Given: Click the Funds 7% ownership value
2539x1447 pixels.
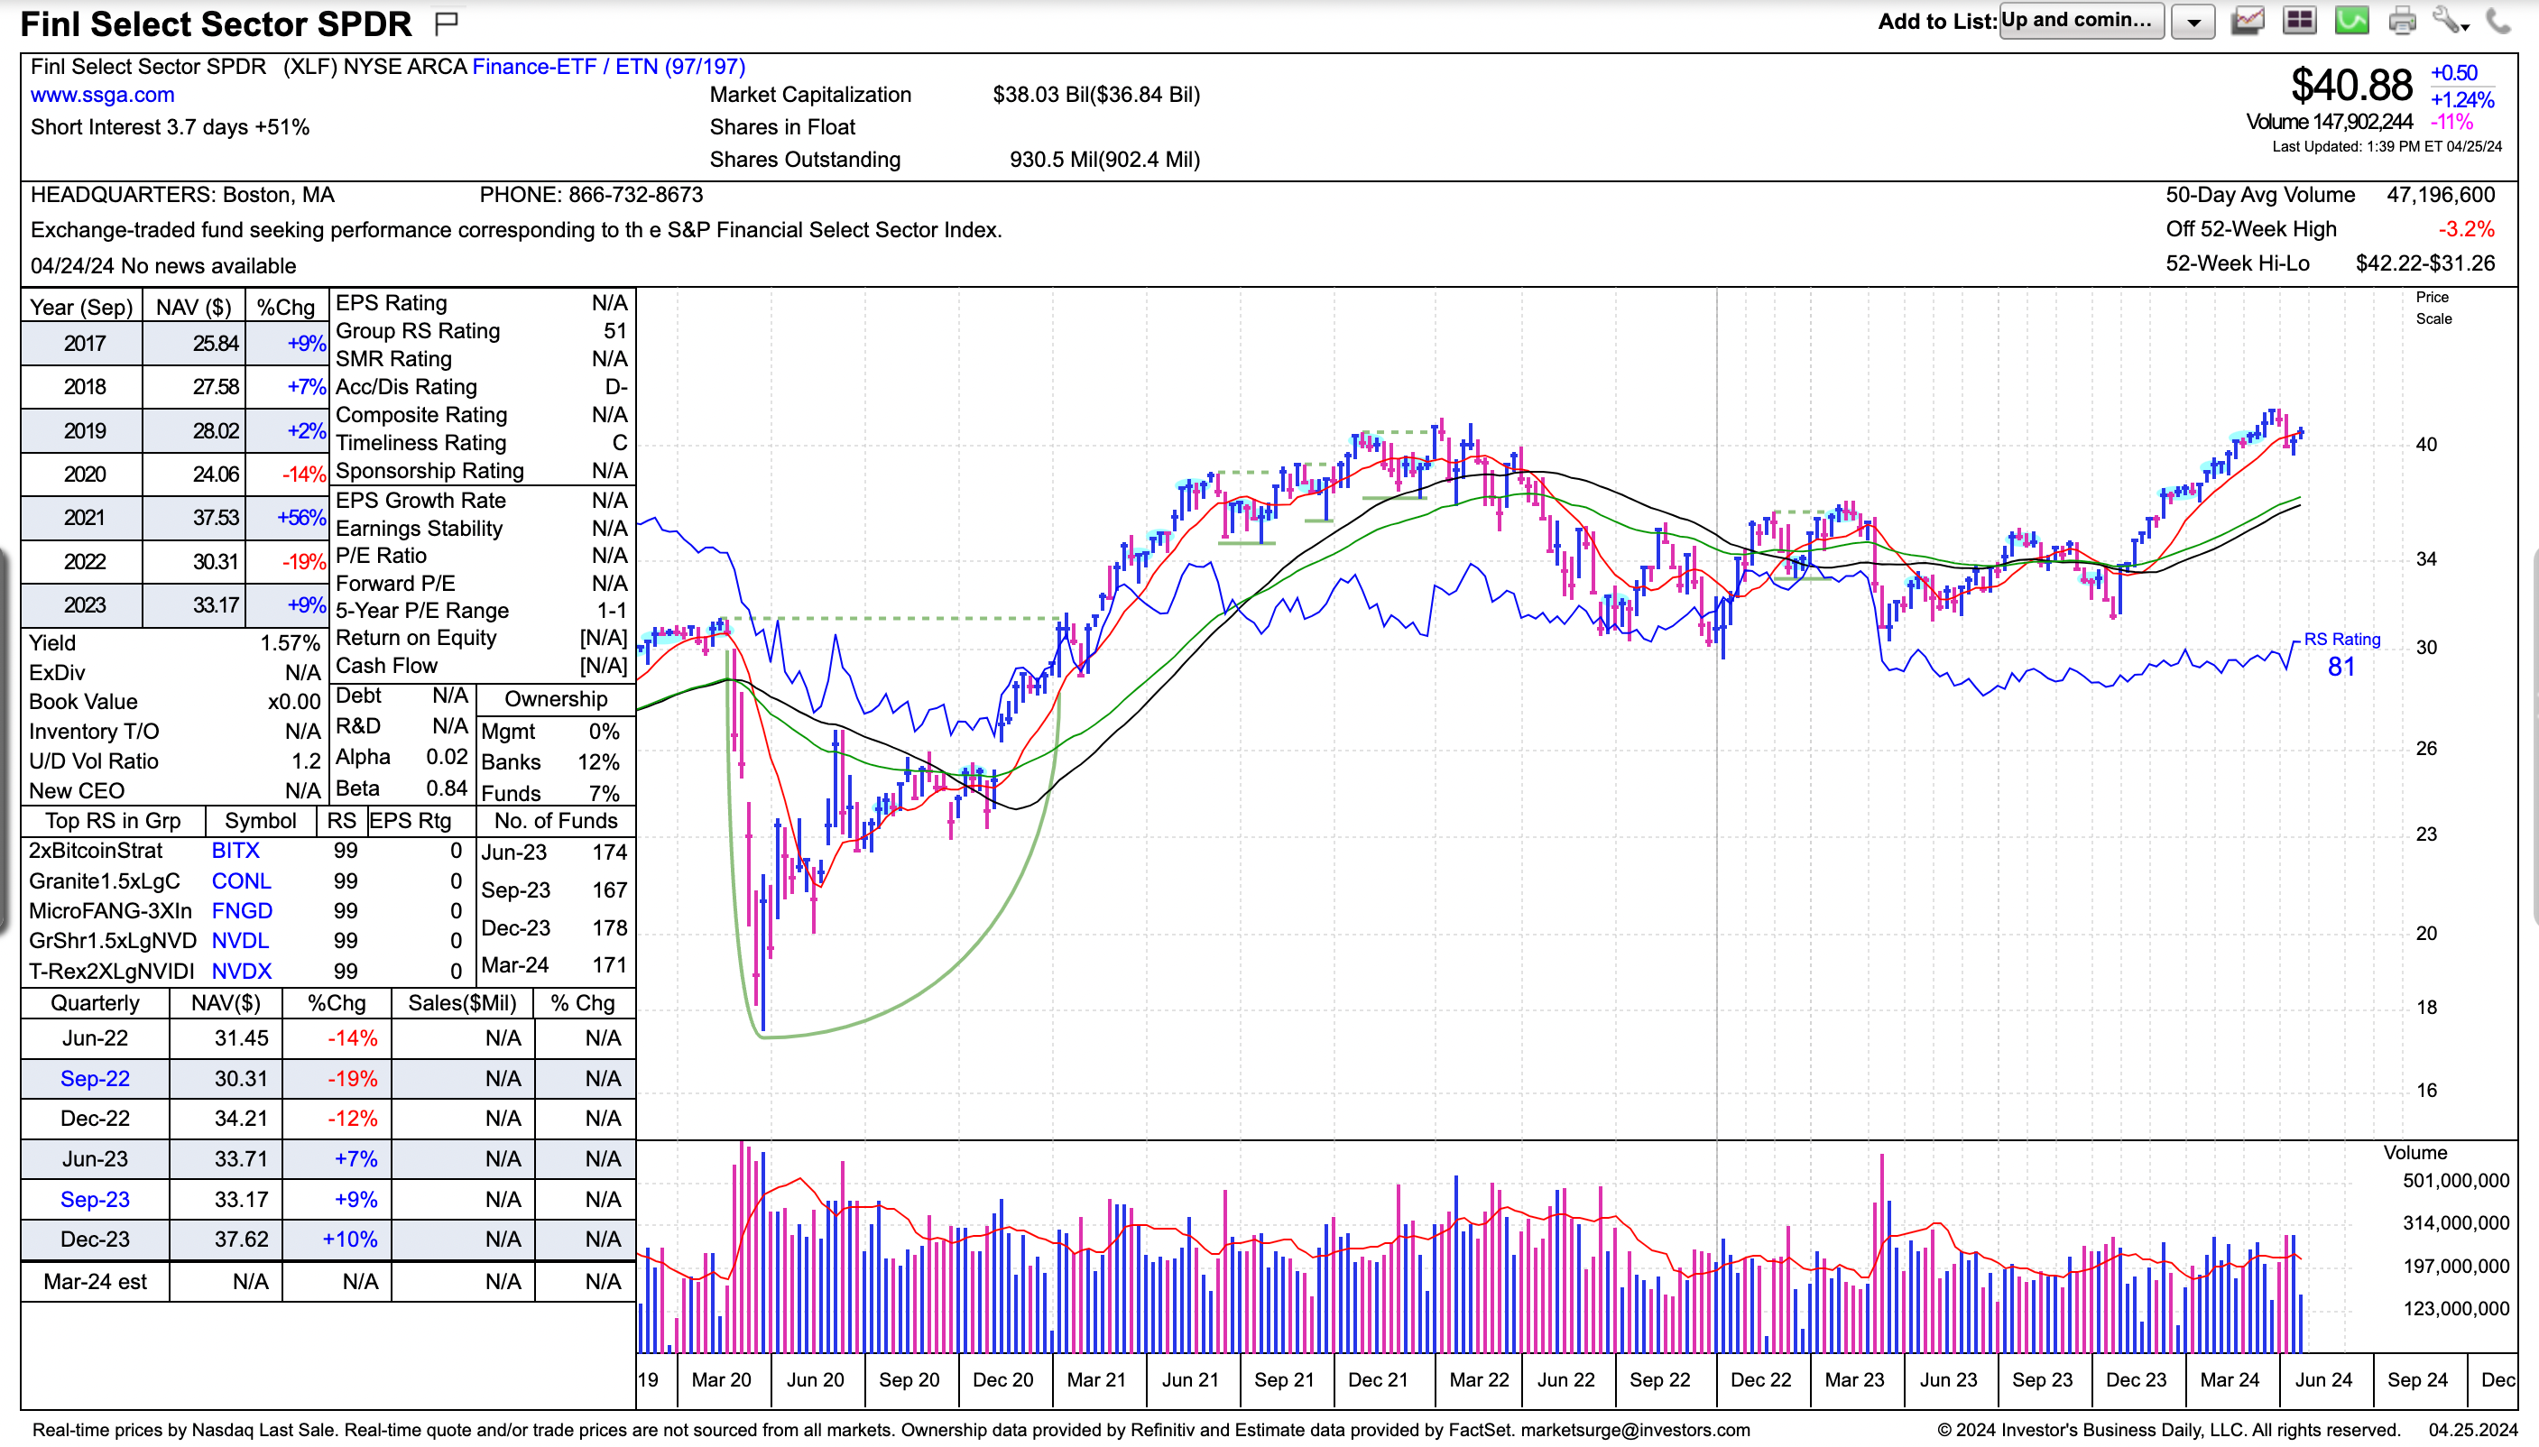Looking at the screenshot, I should point(605,794).
